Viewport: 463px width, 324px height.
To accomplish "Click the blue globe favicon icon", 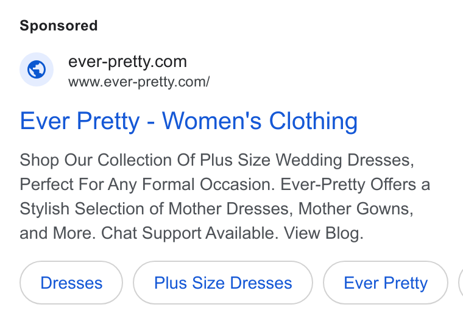I will click(37, 69).
